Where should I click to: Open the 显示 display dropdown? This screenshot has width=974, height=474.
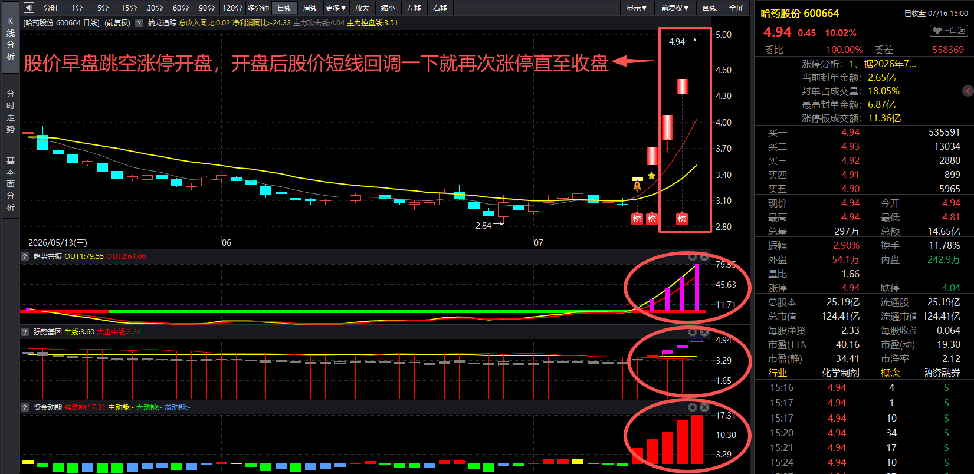pos(637,8)
